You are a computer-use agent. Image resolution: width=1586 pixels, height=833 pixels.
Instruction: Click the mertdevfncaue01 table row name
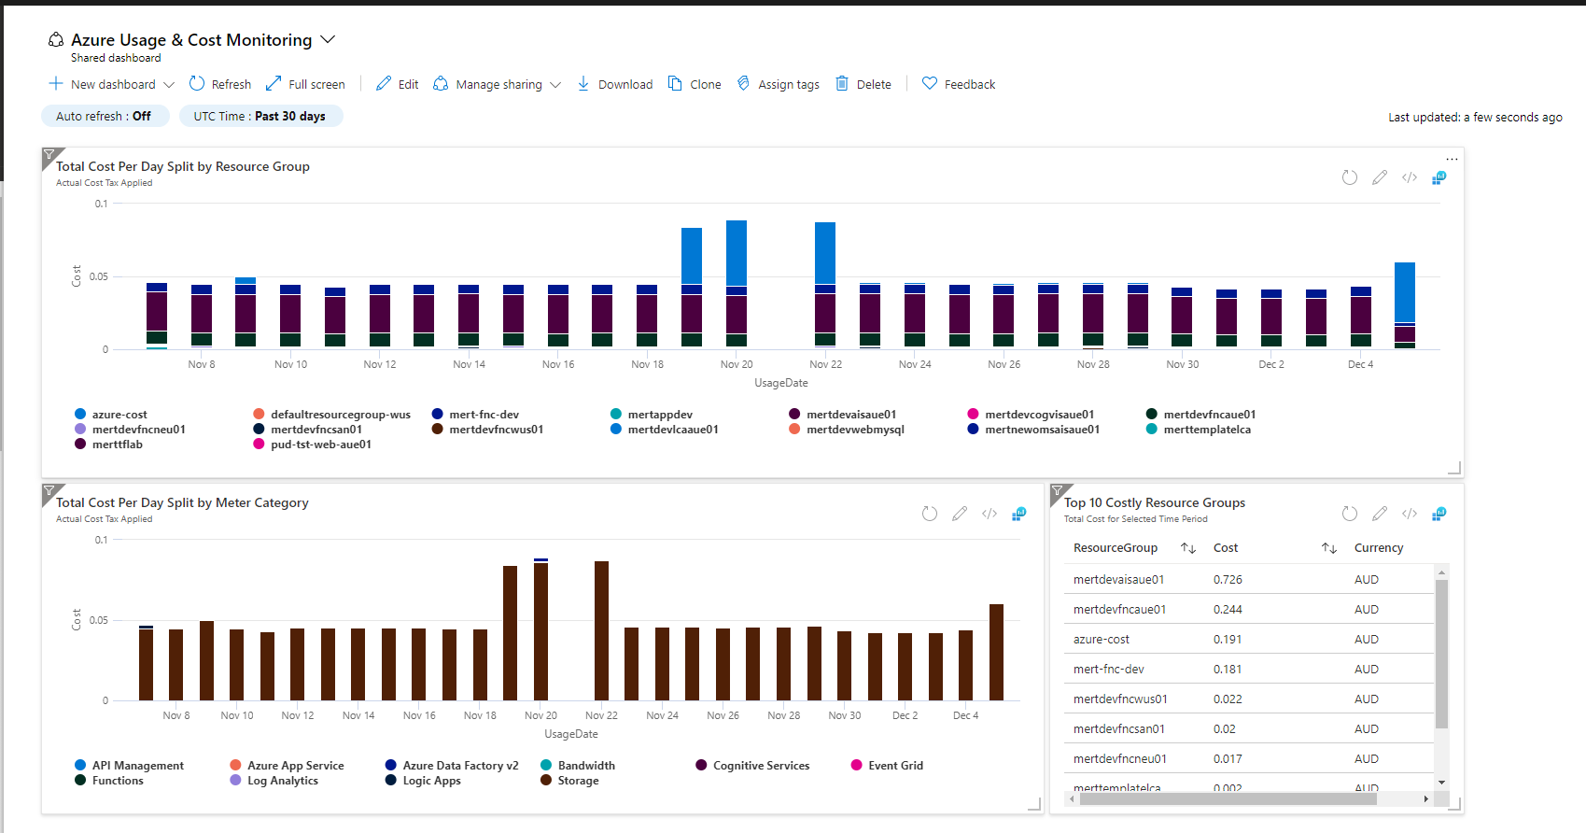point(1119,609)
